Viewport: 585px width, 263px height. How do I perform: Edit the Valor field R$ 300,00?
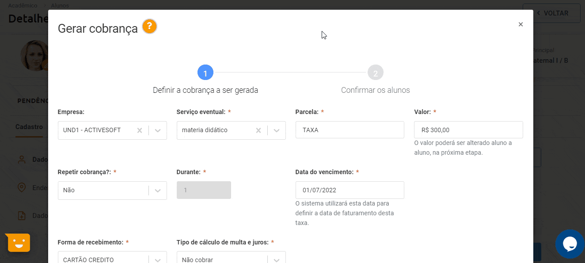(x=468, y=130)
